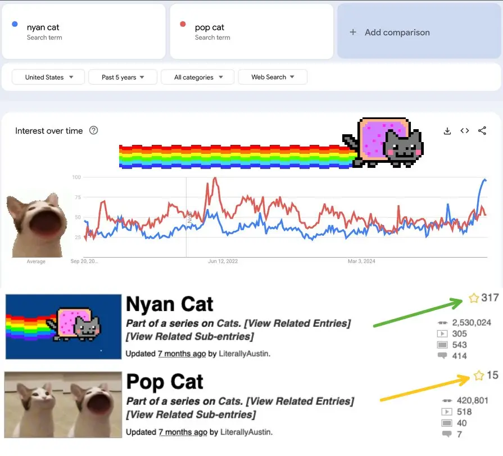Click the Add comparison button
The height and width of the screenshot is (456, 503).
coord(419,31)
